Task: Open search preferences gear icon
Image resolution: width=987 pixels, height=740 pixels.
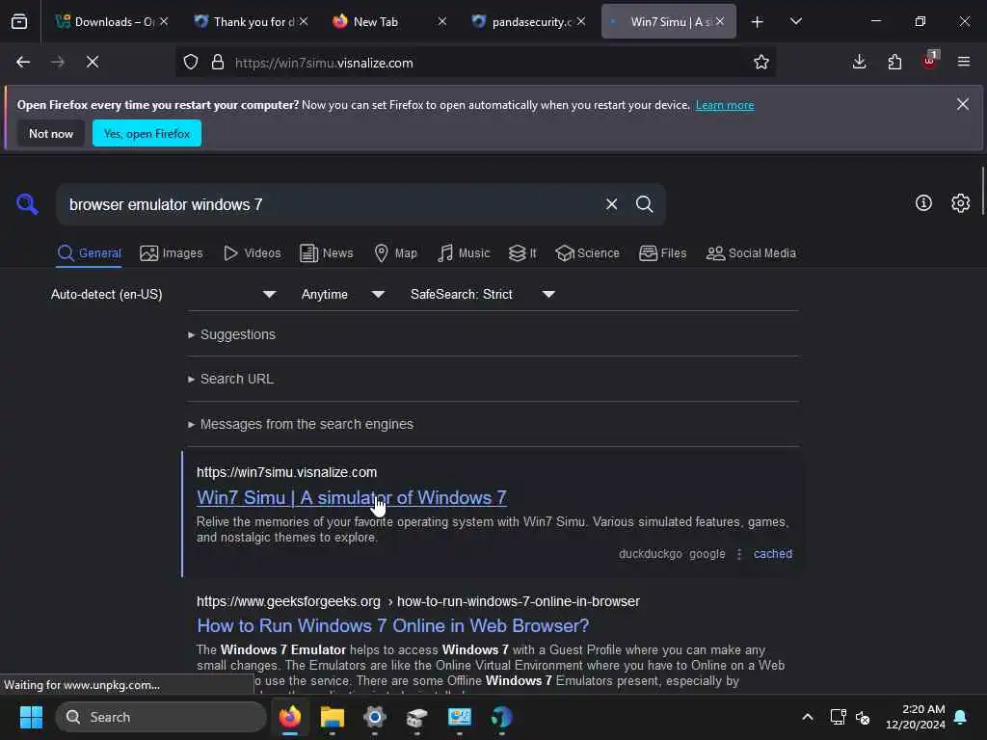Action: pyautogui.click(x=960, y=202)
